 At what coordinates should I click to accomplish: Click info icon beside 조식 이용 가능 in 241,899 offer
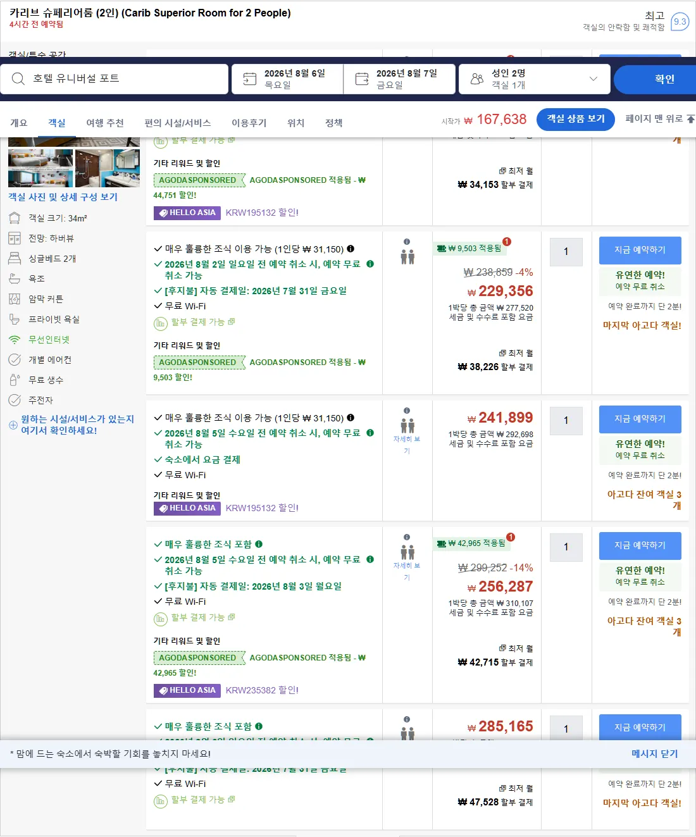(x=351, y=418)
